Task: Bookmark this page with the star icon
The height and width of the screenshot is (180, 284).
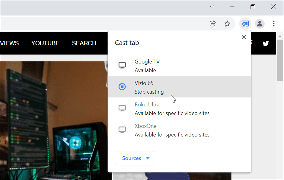Action: (x=227, y=24)
